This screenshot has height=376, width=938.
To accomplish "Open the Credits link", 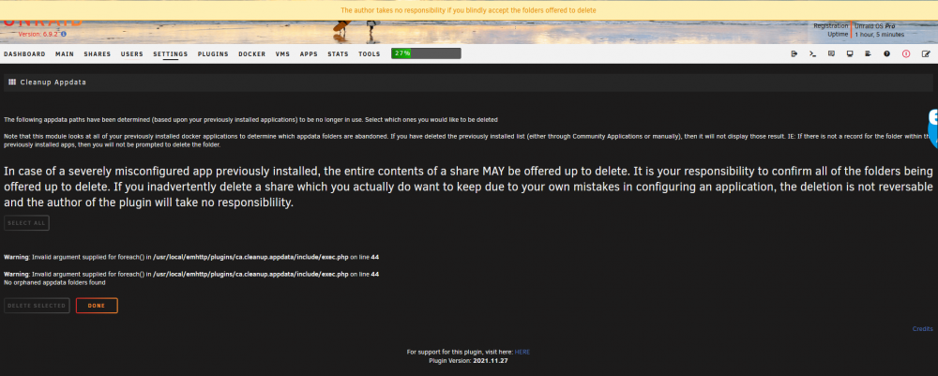I will [922, 329].
